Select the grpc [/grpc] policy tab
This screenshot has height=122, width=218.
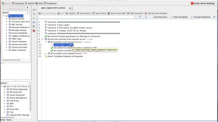(x=53, y=8)
